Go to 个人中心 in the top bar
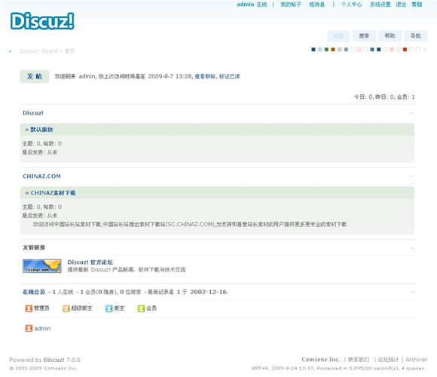The height and width of the screenshot is (377, 437). 351,5
